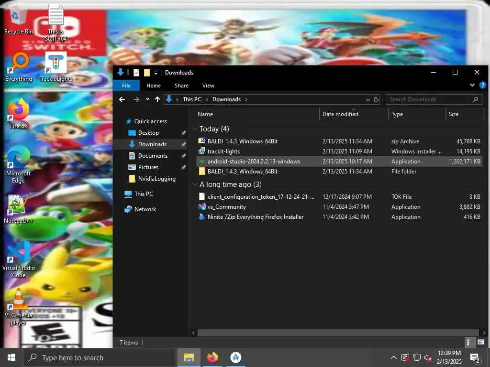Show hidden system tray icons
The image size is (490, 367).
click(394, 357)
